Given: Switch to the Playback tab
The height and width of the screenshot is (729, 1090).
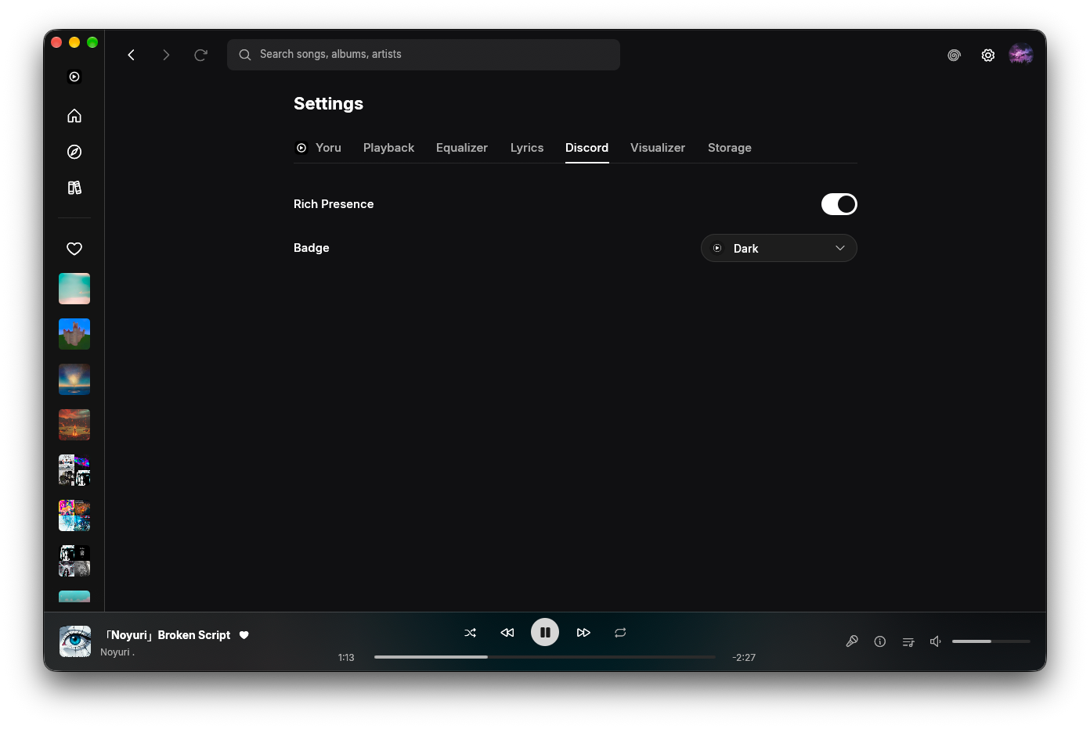Looking at the screenshot, I should [x=388, y=148].
